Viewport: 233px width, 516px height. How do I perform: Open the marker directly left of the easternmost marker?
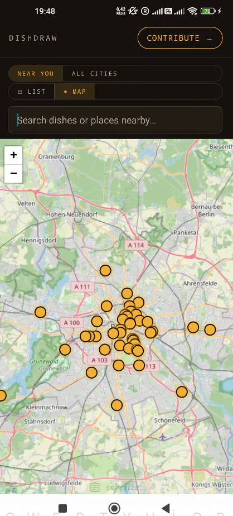coord(193,327)
